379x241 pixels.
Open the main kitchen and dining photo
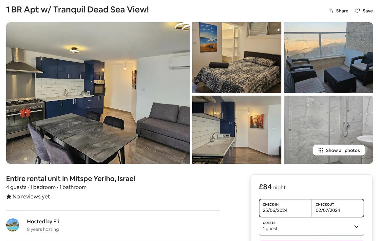point(98,93)
